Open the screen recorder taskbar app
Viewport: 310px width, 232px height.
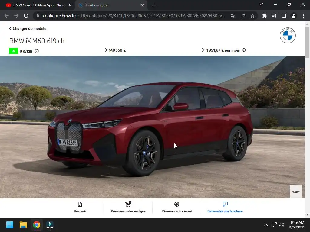50,225
